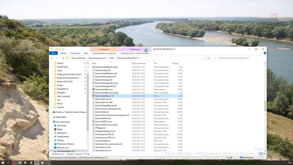Screen dimensions: 293x165
Task: Go back using the Back arrow
Action: coord(52,58)
